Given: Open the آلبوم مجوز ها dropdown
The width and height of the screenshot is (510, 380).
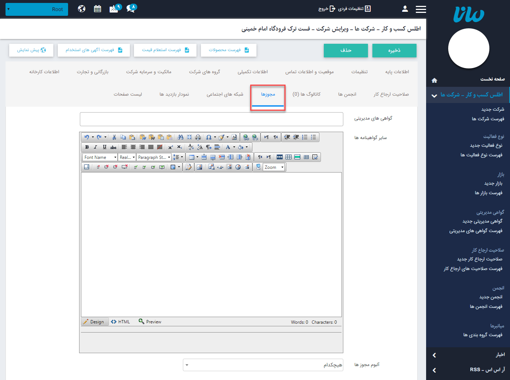Looking at the screenshot, I should coord(263,365).
